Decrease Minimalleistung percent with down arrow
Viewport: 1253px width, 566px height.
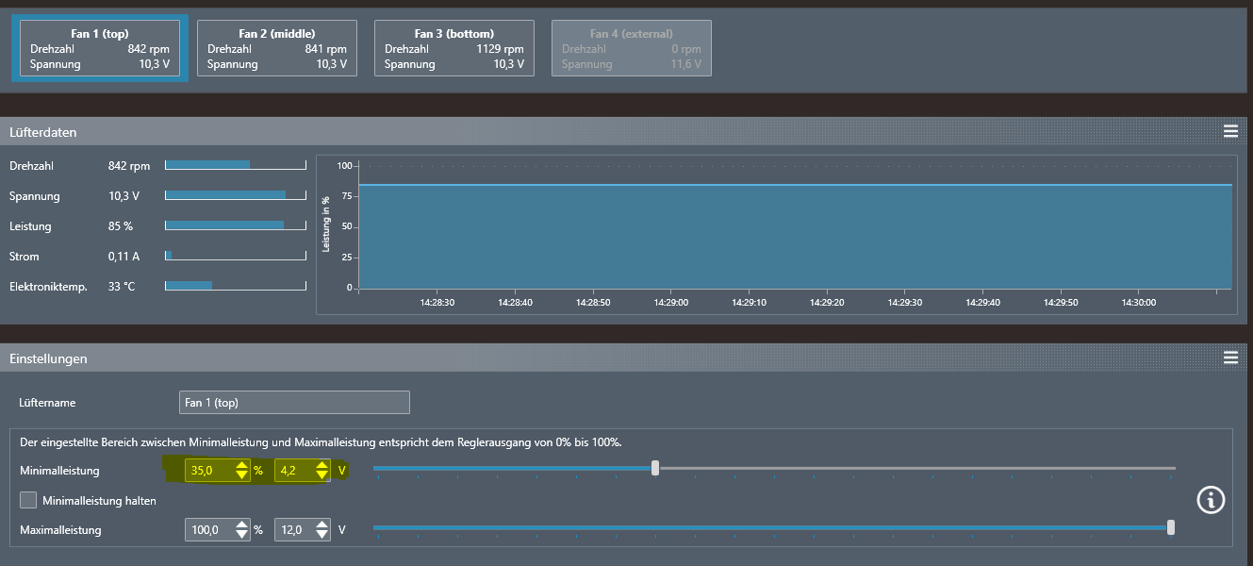pyautogui.click(x=242, y=475)
